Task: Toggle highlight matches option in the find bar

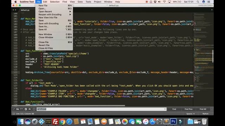Action: 34,109
